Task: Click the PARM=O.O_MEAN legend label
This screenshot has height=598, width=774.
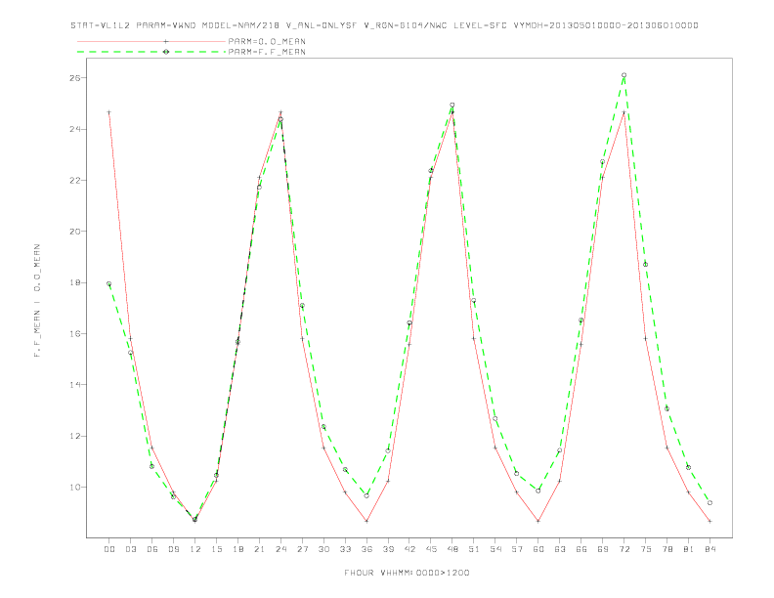Action: [267, 41]
